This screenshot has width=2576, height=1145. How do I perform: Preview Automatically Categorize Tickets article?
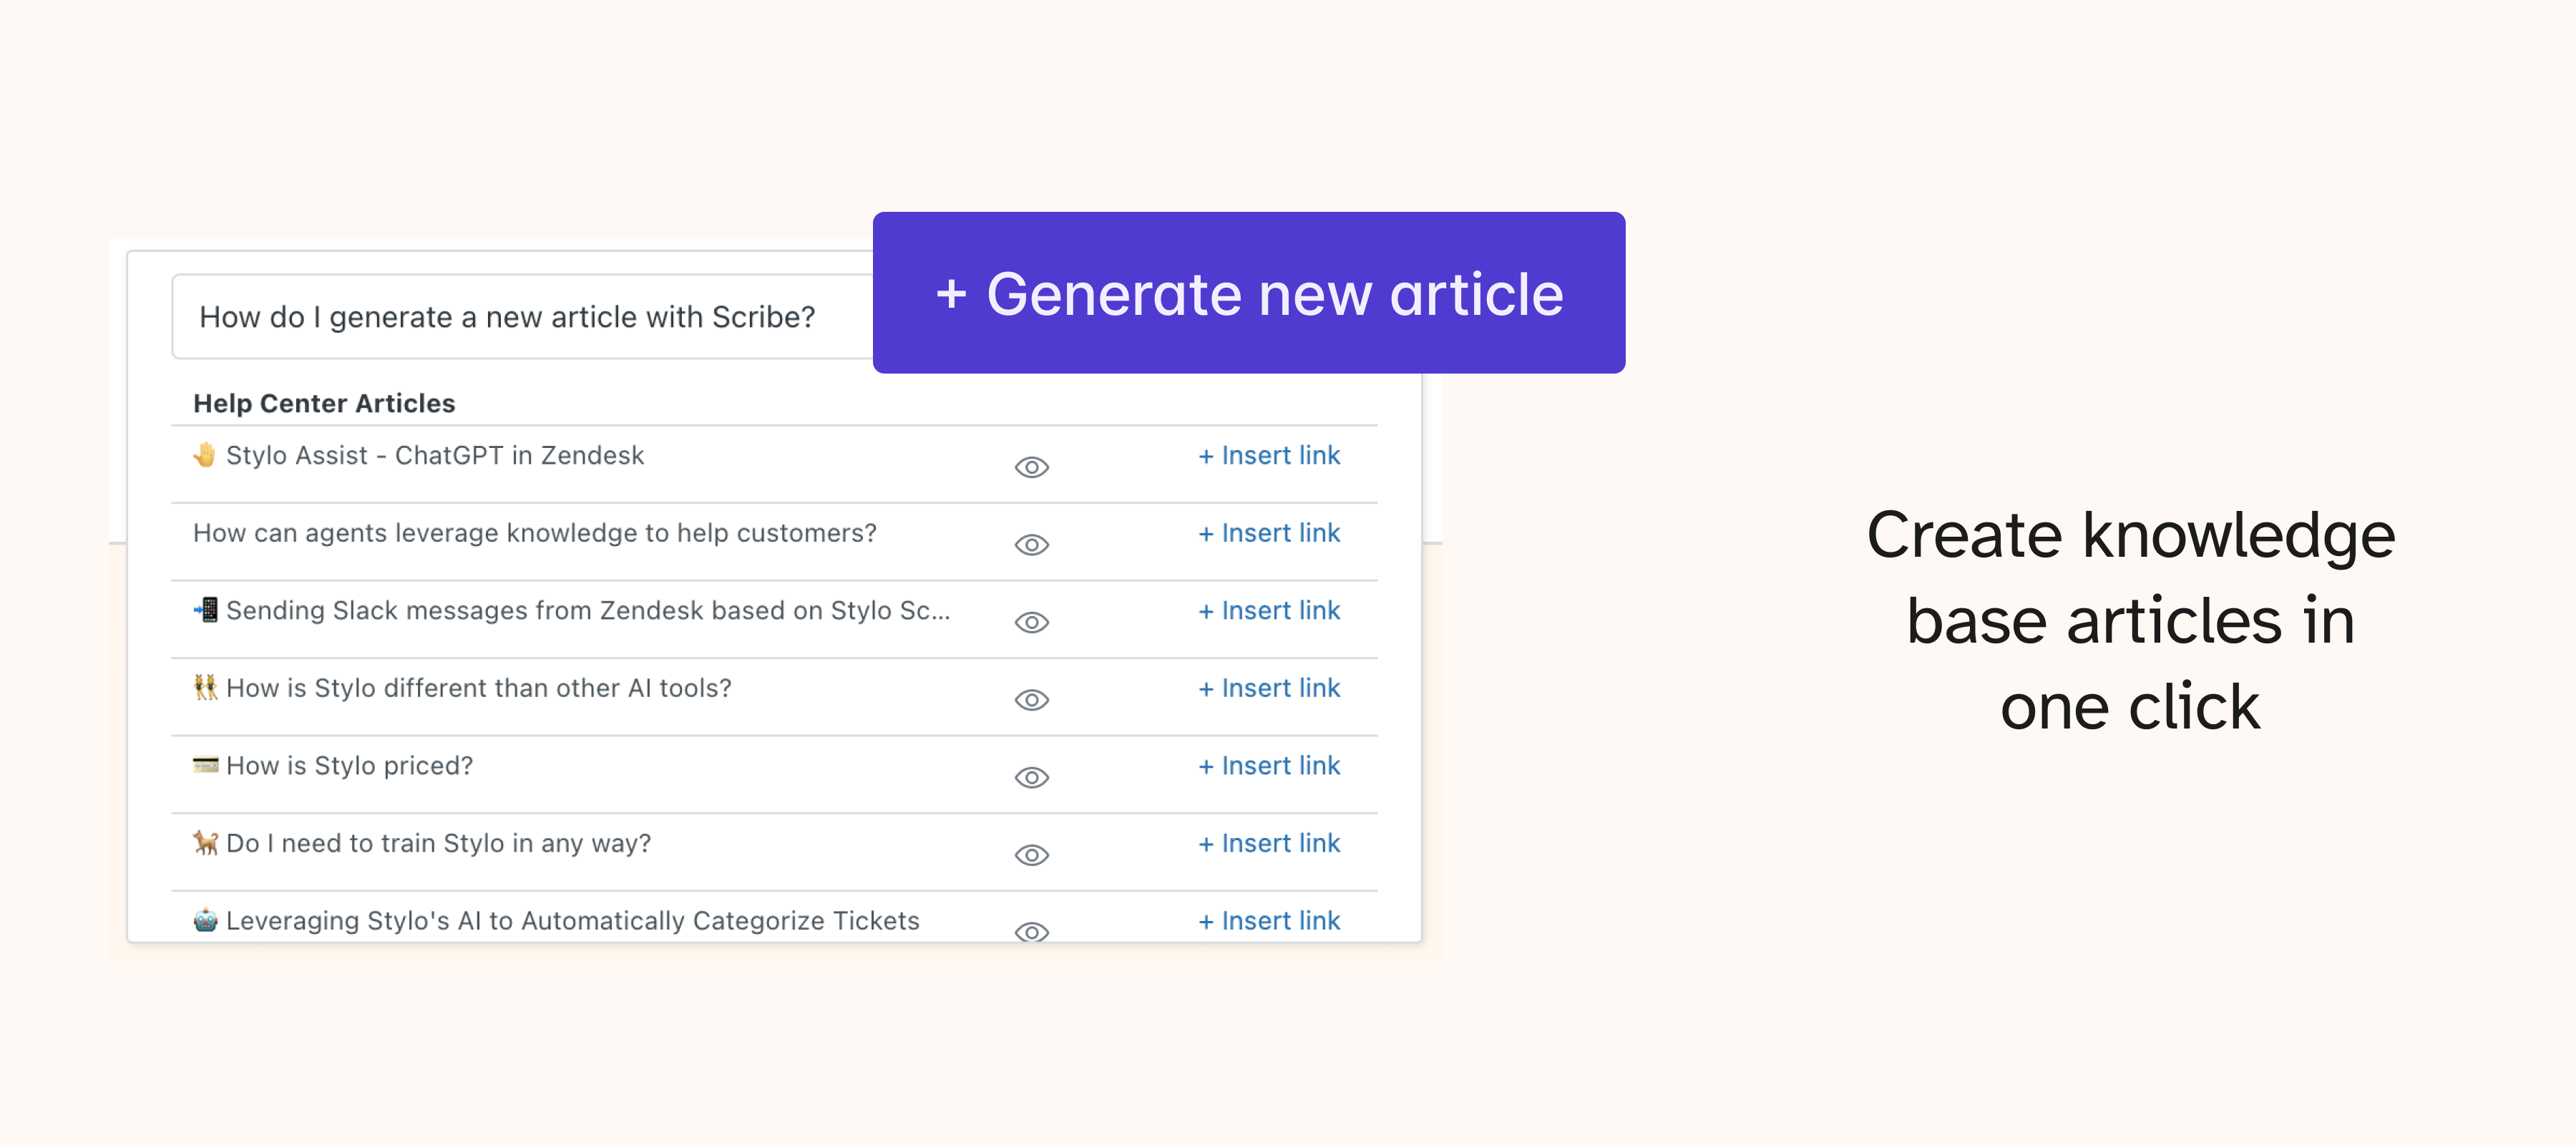[1031, 931]
